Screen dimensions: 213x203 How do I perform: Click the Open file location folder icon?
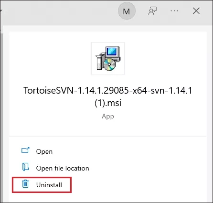click(25, 167)
